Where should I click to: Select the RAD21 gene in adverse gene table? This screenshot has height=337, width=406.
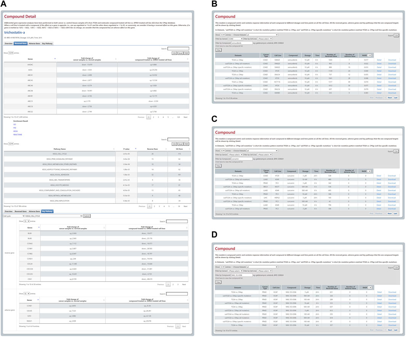click(29, 321)
